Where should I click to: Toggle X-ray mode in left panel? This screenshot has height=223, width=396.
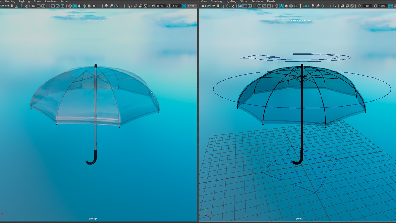pyautogui.click(x=136, y=6)
